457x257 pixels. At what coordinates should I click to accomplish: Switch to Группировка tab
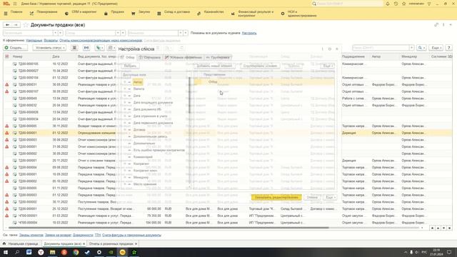pos(219,57)
